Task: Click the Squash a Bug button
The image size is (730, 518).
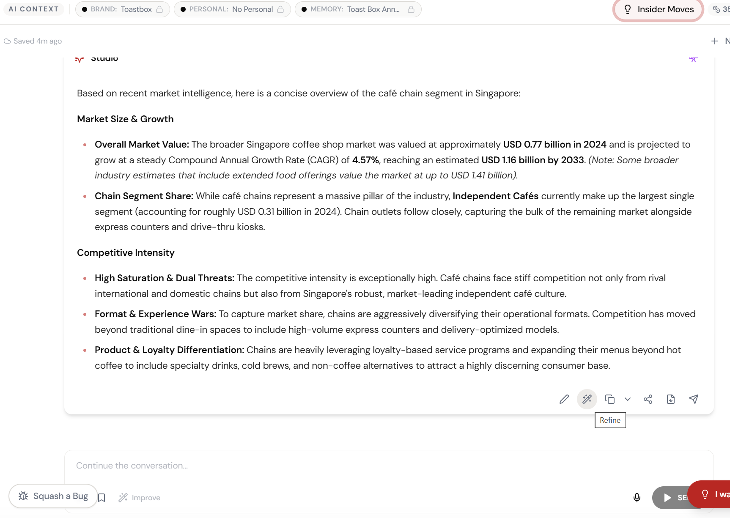Action: click(53, 496)
